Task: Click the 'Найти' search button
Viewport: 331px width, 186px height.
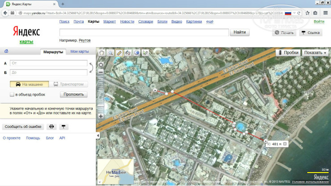Action: [239, 32]
